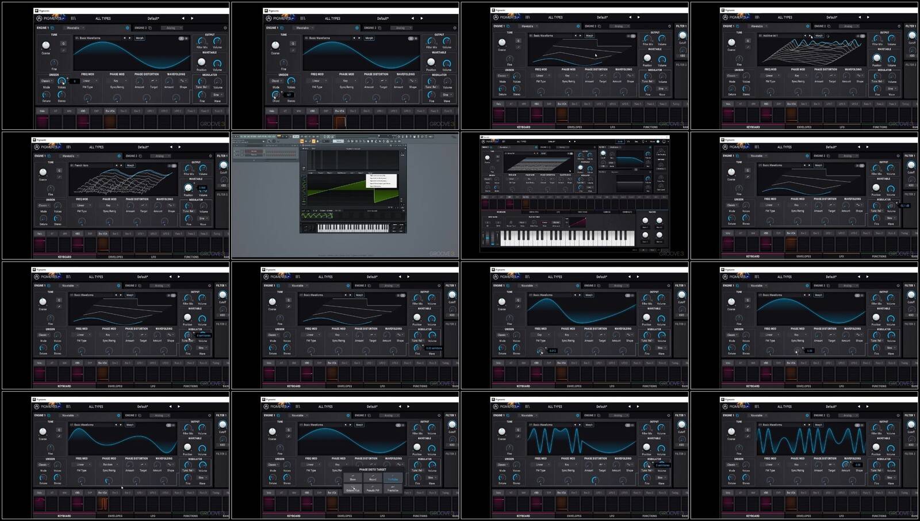920x521 pixels.
Task: Click Pigments logo in top-left thumbnail
Action: pos(51,18)
